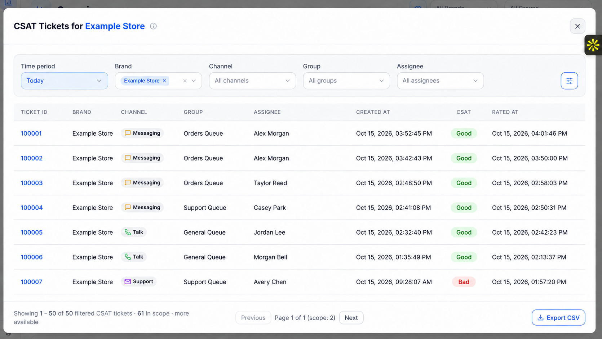Open the advanced filter settings sliders icon
The width and height of the screenshot is (602, 339).
point(569,81)
